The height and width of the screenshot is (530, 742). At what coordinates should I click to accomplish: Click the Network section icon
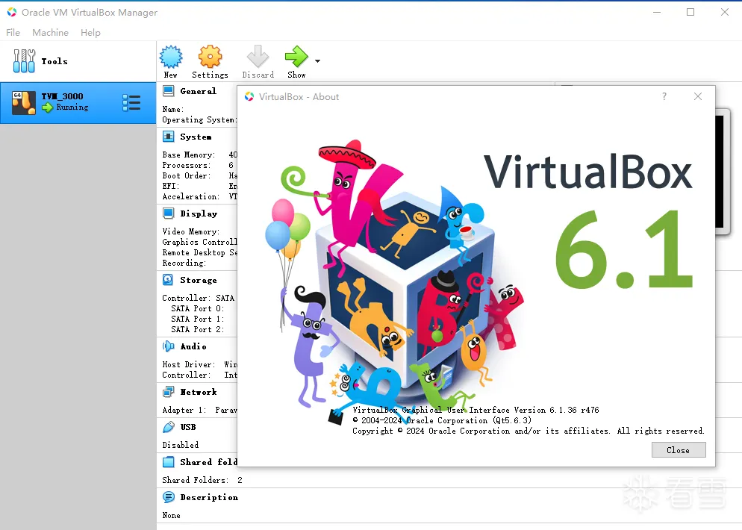168,392
